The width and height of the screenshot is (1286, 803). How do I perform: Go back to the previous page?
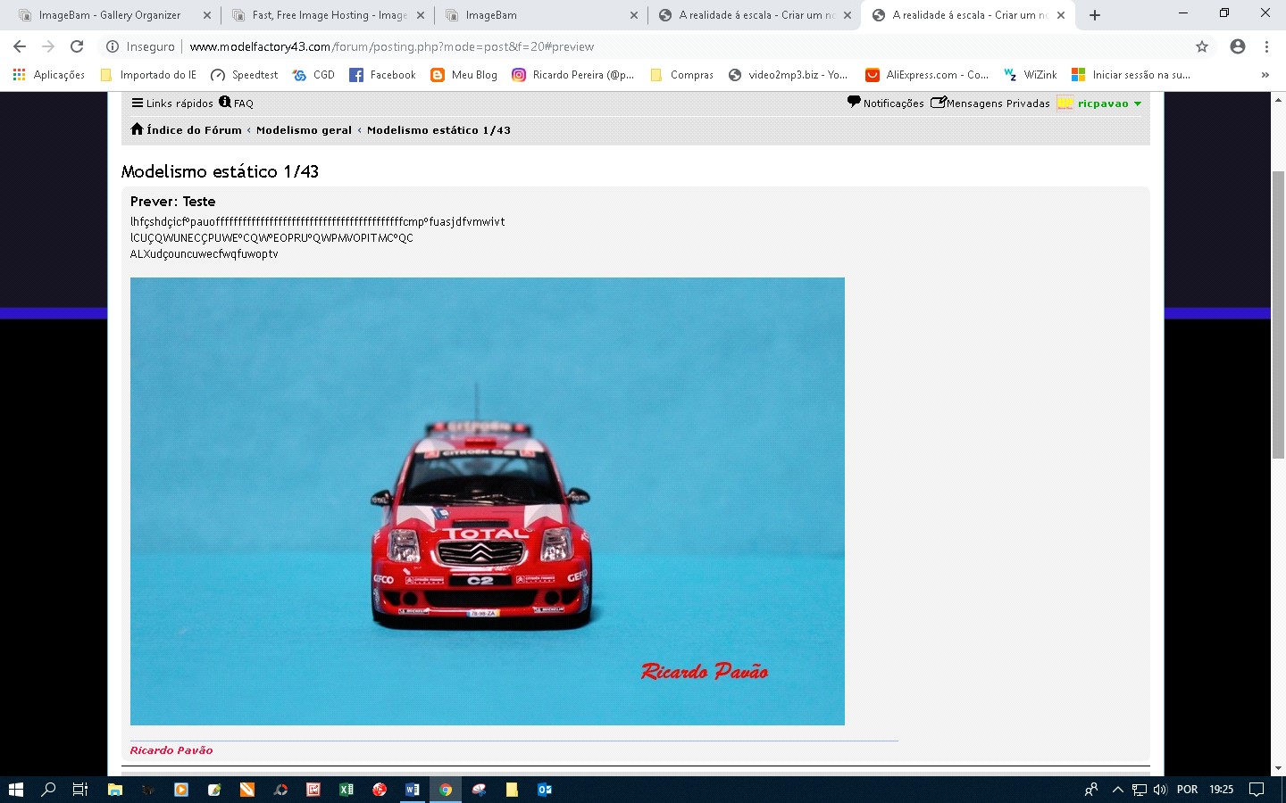[x=20, y=46]
